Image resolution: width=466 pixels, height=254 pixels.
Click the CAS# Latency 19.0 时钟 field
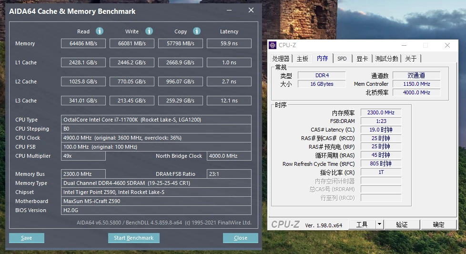click(x=381, y=130)
